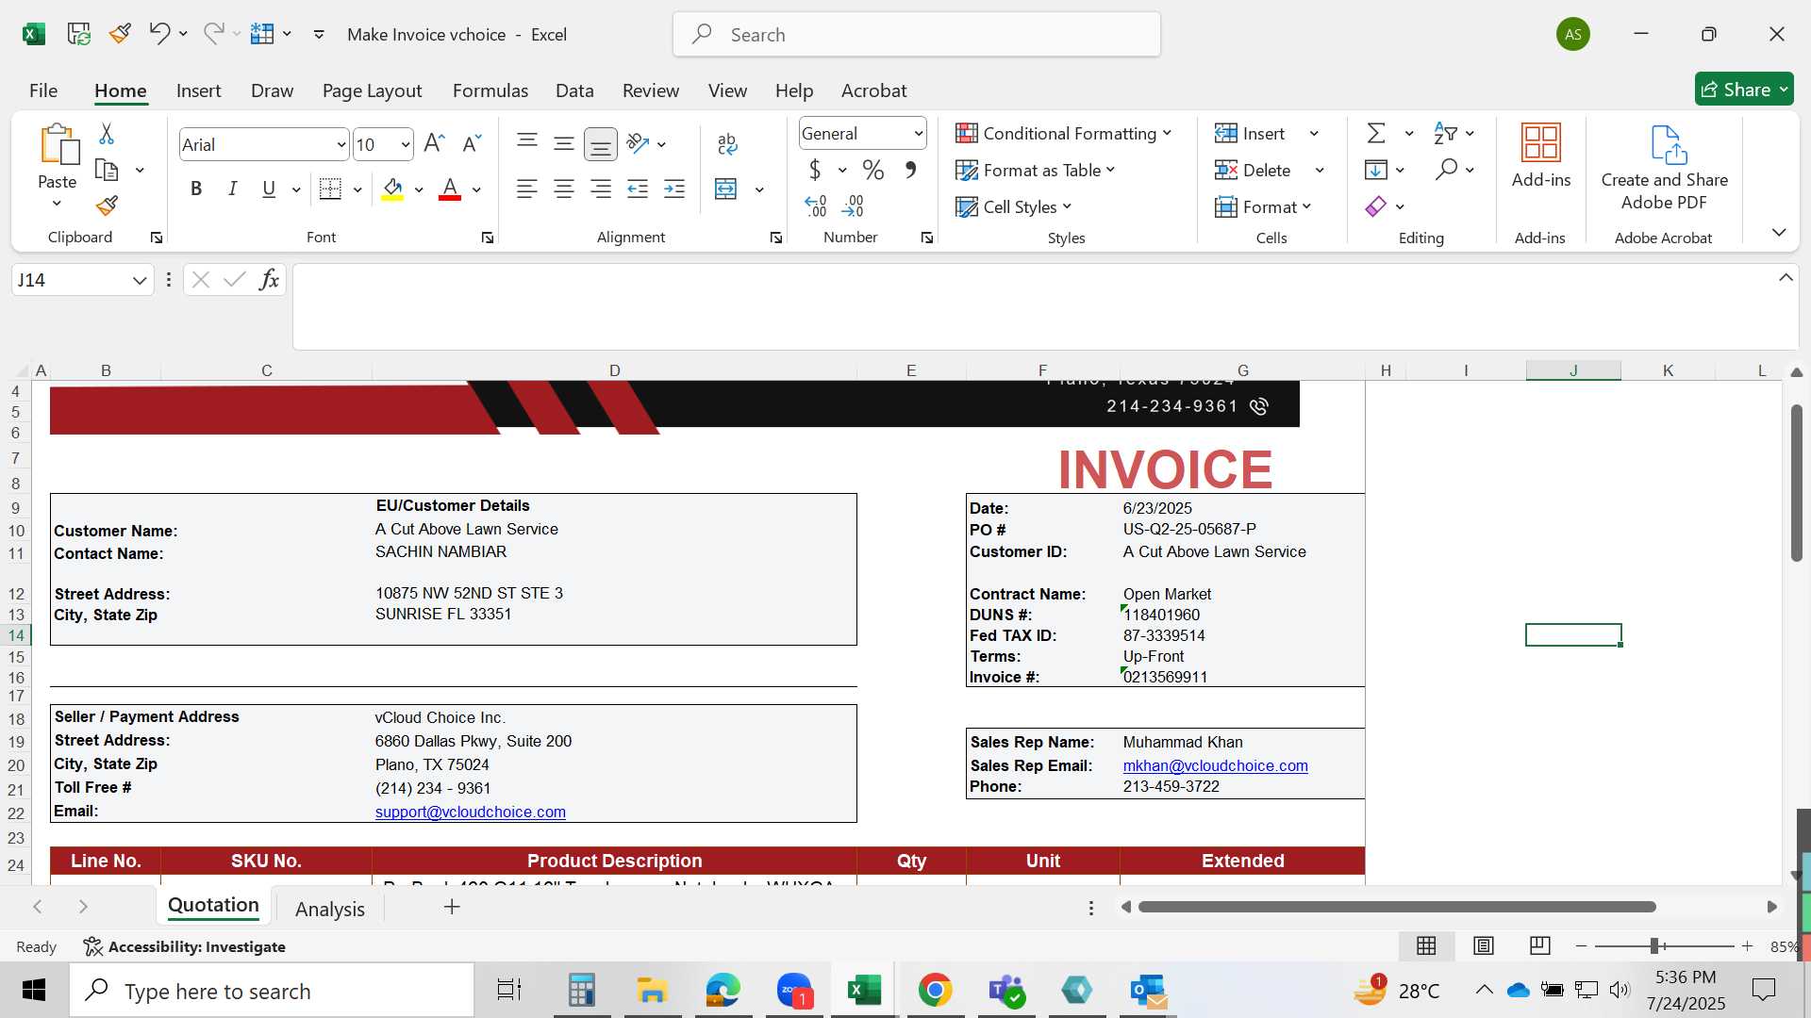Toggle Italic formatting
The height and width of the screenshot is (1018, 1811).
pos(232,189)
